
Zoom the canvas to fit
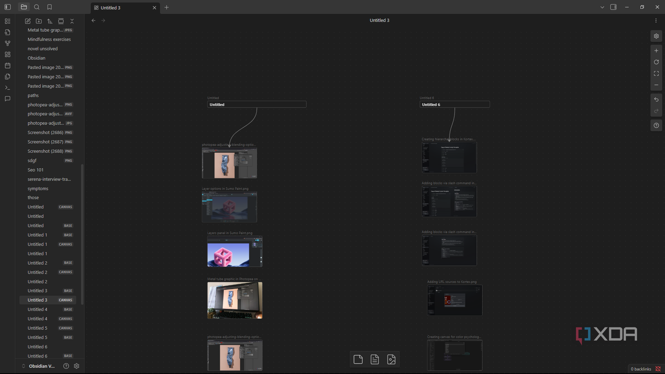[656, 74]
